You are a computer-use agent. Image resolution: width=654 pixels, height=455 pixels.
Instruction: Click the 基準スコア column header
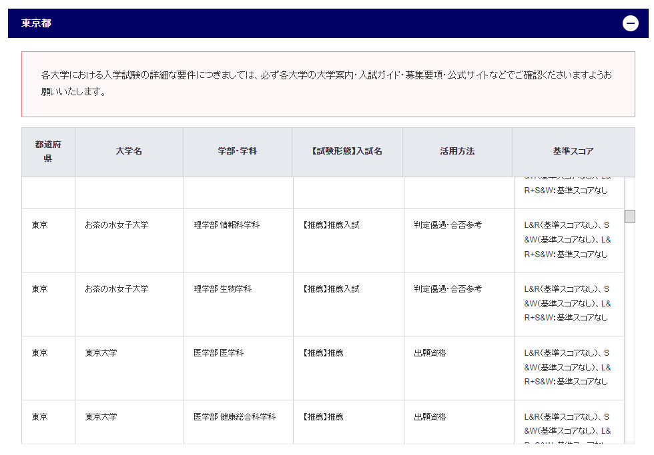click(x=573, y=151)
